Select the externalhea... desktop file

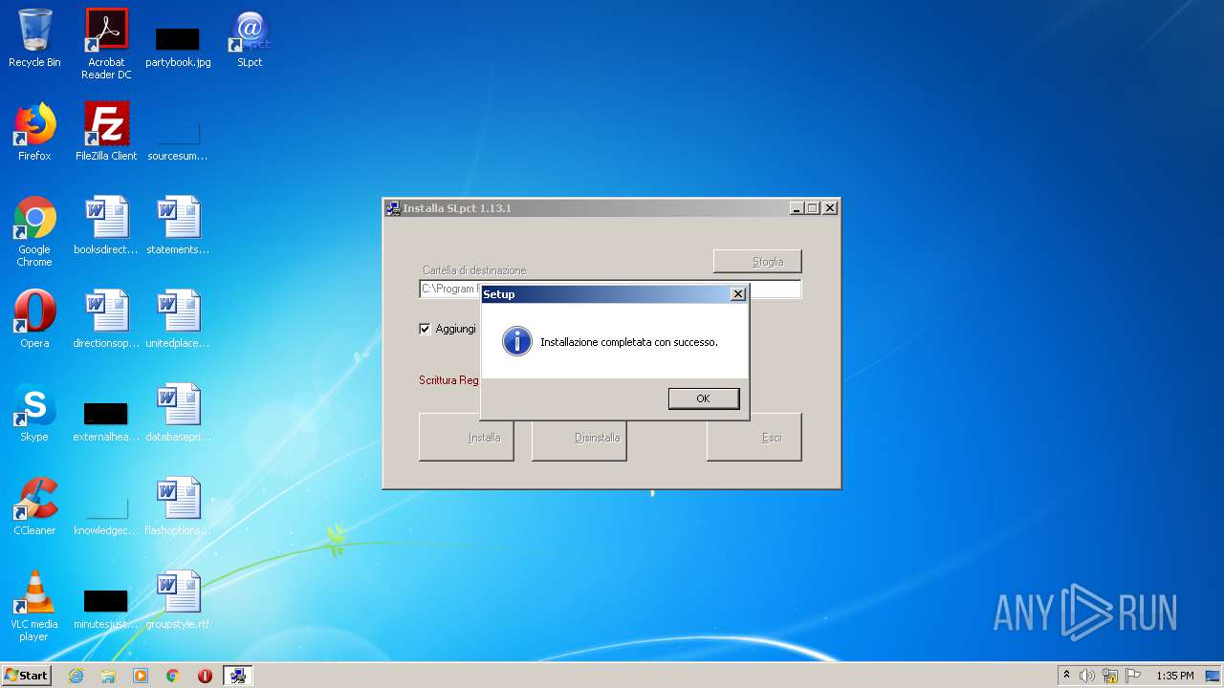106,422
